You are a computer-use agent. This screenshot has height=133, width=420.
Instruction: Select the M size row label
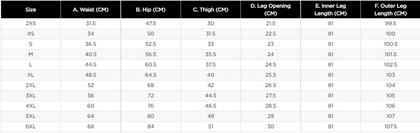(30, 54)
